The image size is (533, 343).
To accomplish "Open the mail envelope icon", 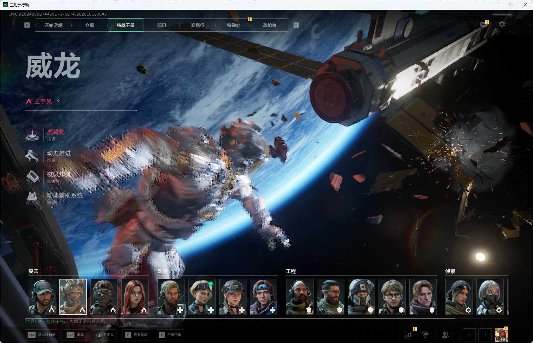I will [484, 24].
